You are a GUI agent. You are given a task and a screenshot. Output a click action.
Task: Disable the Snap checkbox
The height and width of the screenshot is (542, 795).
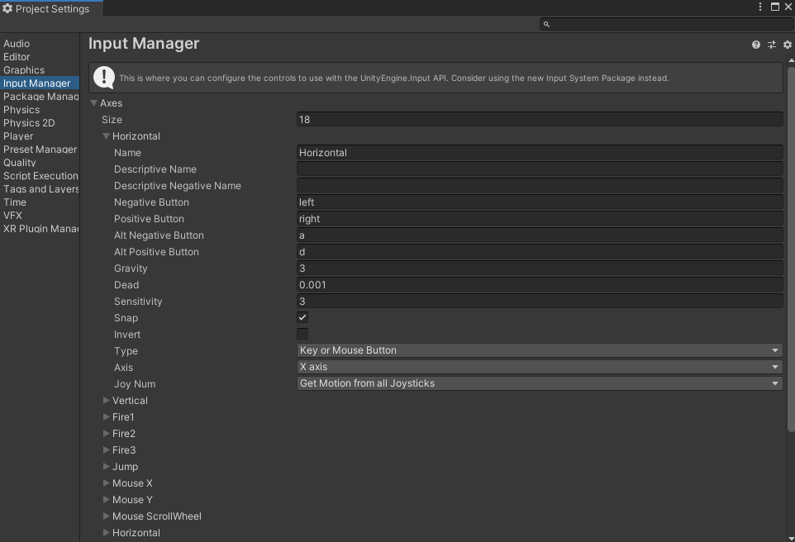[302, 317]
